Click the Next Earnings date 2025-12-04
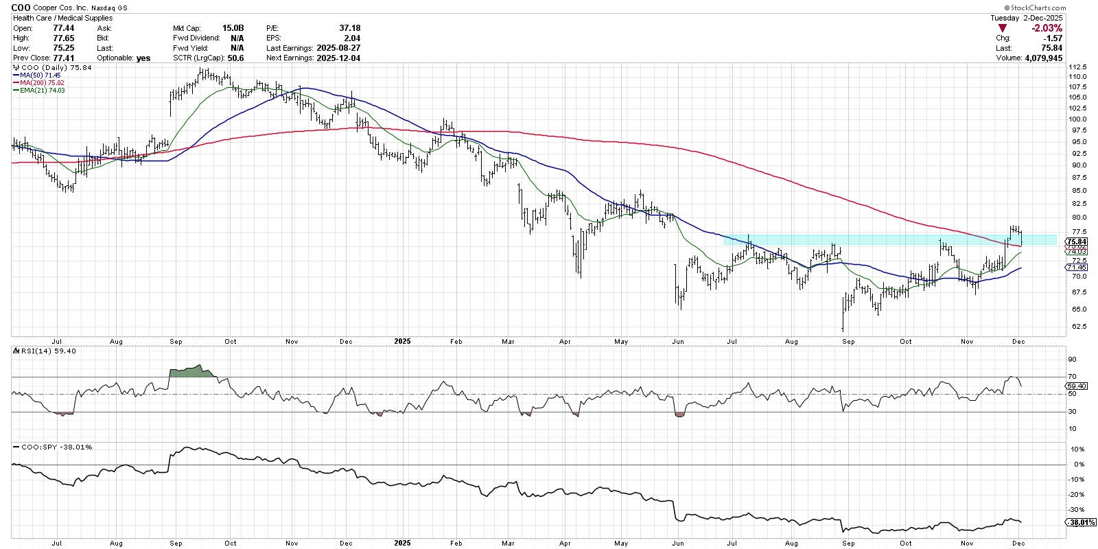1098x549 pixels. [338, 58]
